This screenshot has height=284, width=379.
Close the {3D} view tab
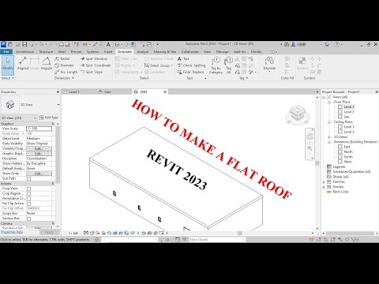165,92
